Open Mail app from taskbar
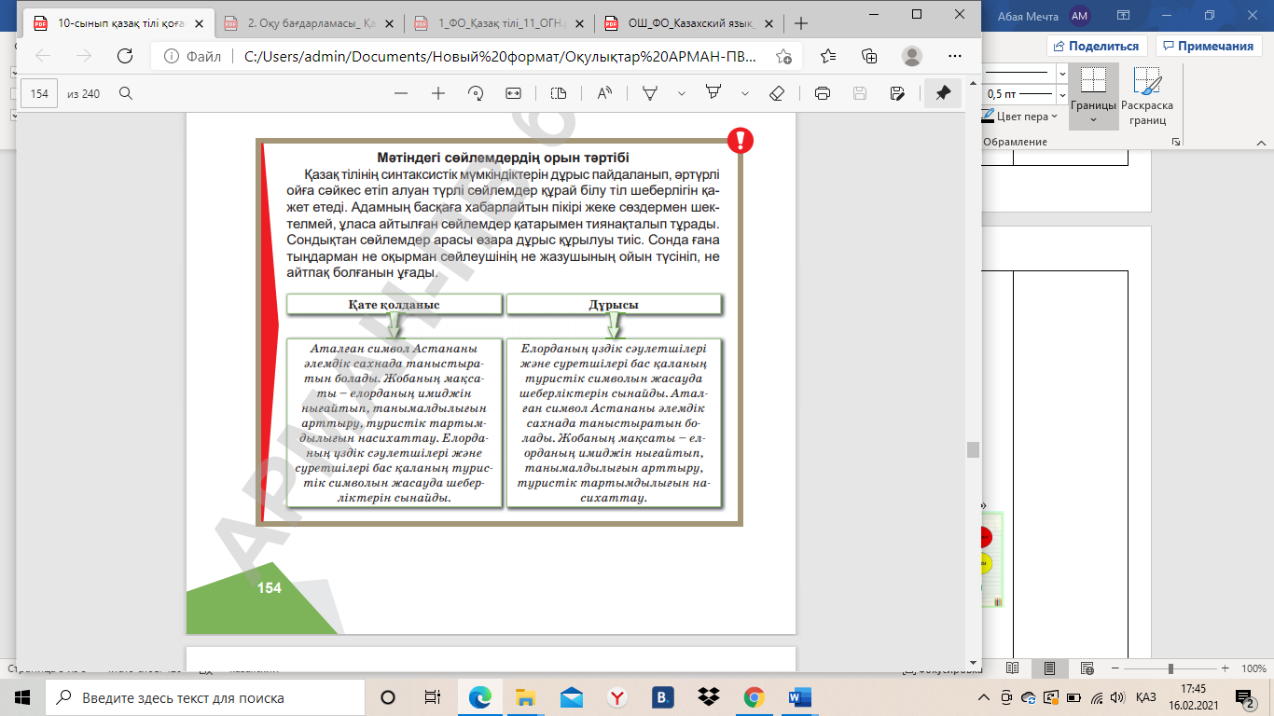The width and height of the screenshot is (1274, 716). [x=572, y=697]
